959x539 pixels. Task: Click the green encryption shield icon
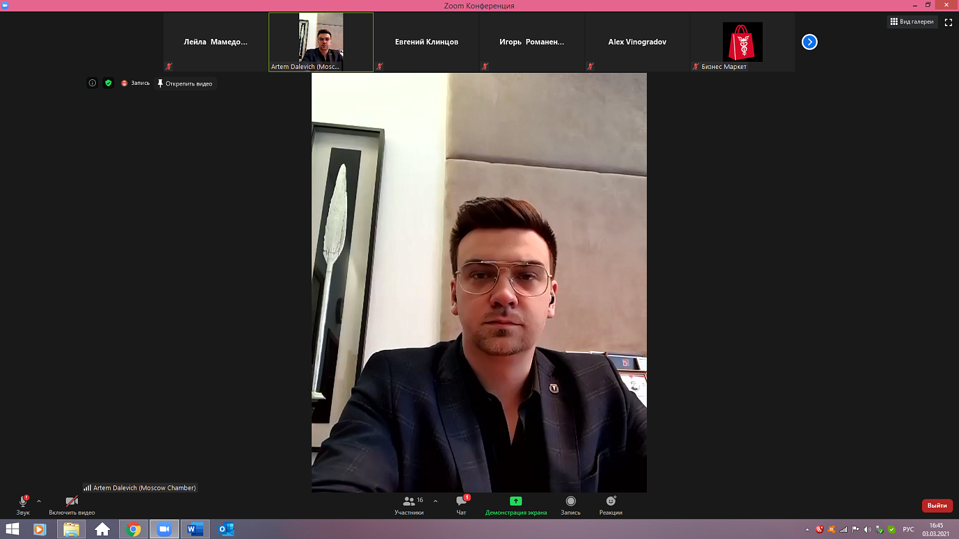[x=109, y=83]
